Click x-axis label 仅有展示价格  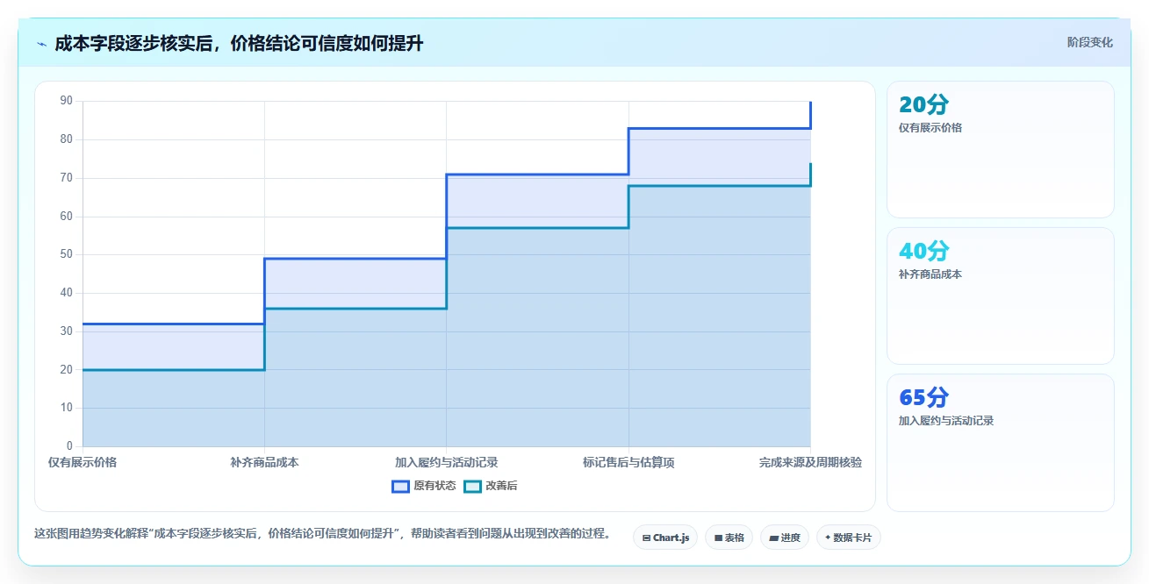(x=83, y=462)
